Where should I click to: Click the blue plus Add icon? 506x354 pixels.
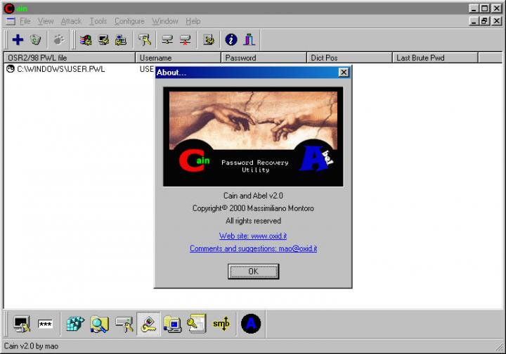tap(18, 40)
